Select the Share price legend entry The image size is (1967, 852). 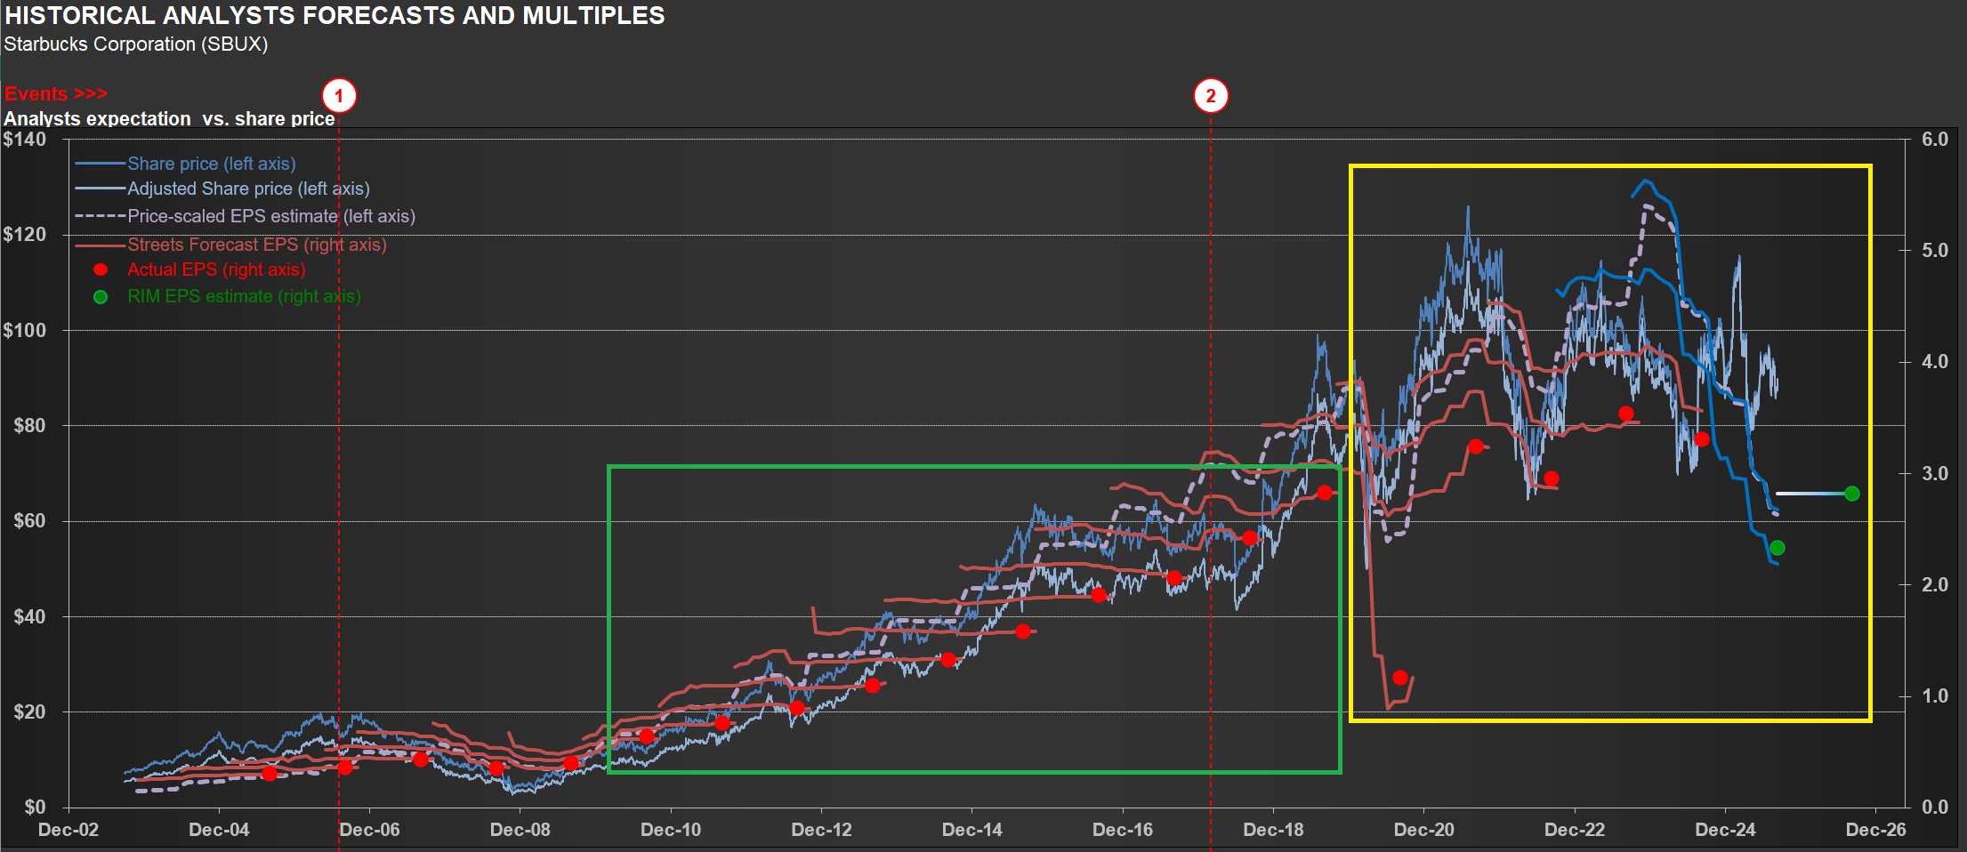coord(211,164)
